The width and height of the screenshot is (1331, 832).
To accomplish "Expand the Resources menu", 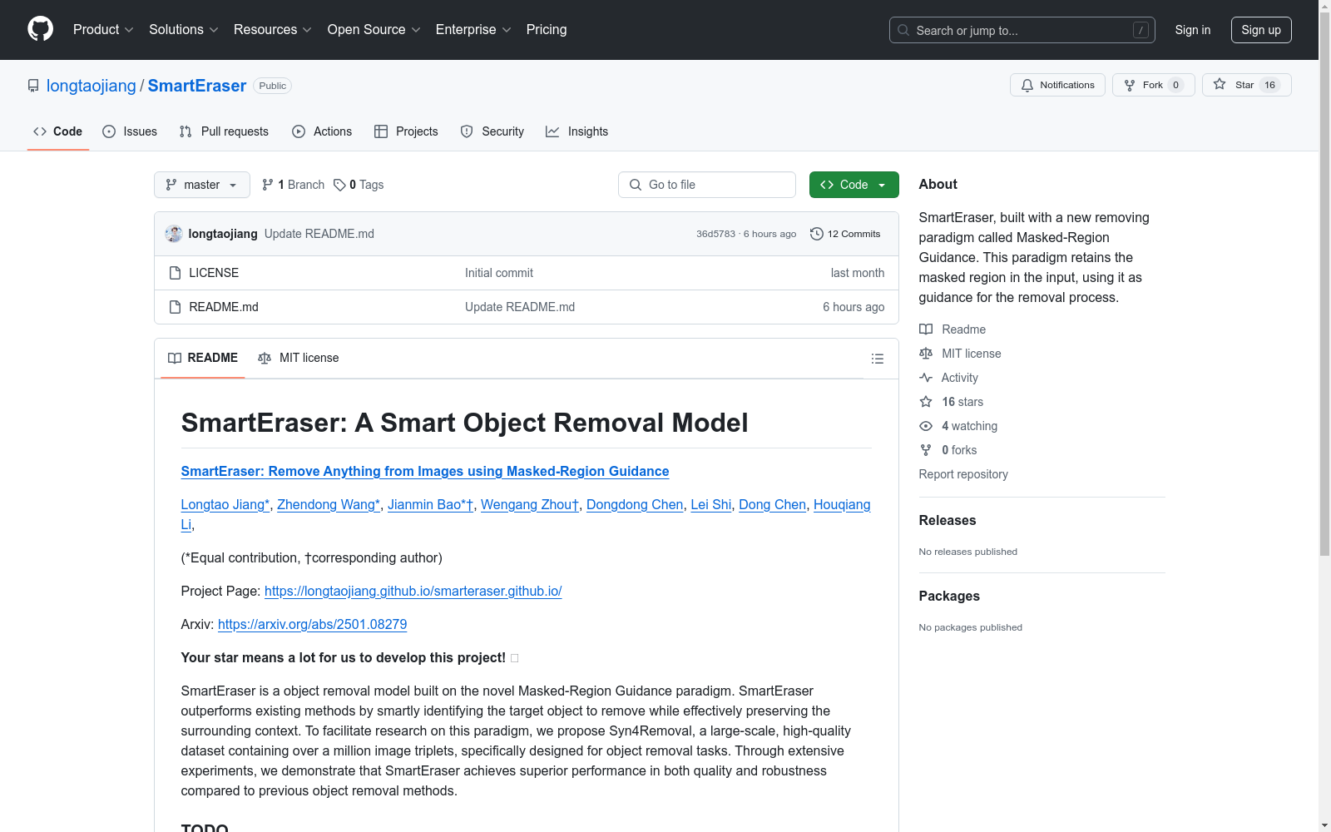I will click(272, 29).
